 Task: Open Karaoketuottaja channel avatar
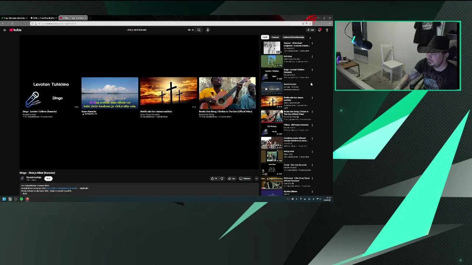[x=22, y=179]
